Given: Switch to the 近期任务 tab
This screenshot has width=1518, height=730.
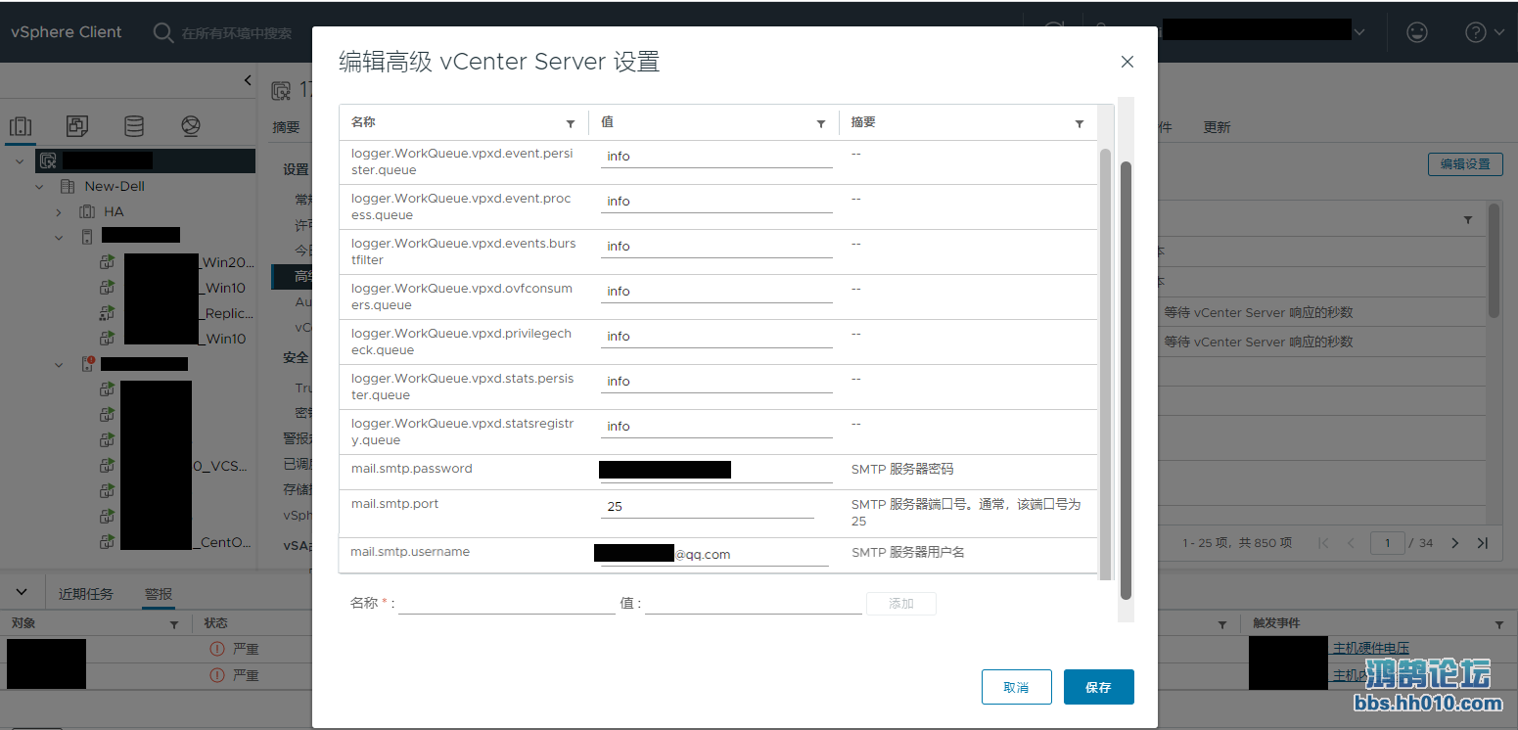Looking at the screenshot, I should point(86,594).
